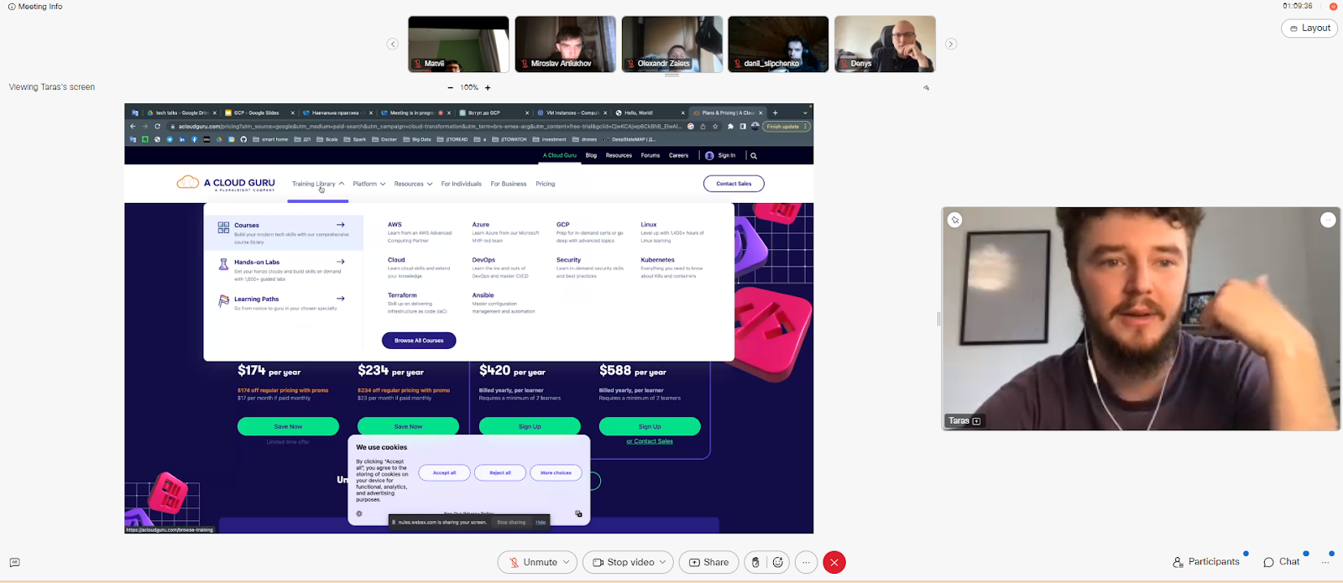Open Hands-on Labs in the dropdown menu

pos(284,269)
